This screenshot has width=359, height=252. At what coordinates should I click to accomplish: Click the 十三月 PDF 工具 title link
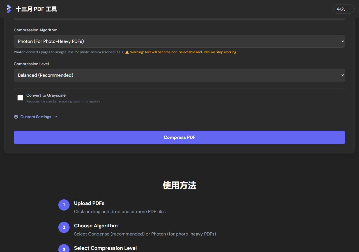pos(36,9)
